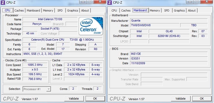Screen dimensions: 214x103
Task: Click the empty Graphic Interface Version field
Action: click(174, 75)
